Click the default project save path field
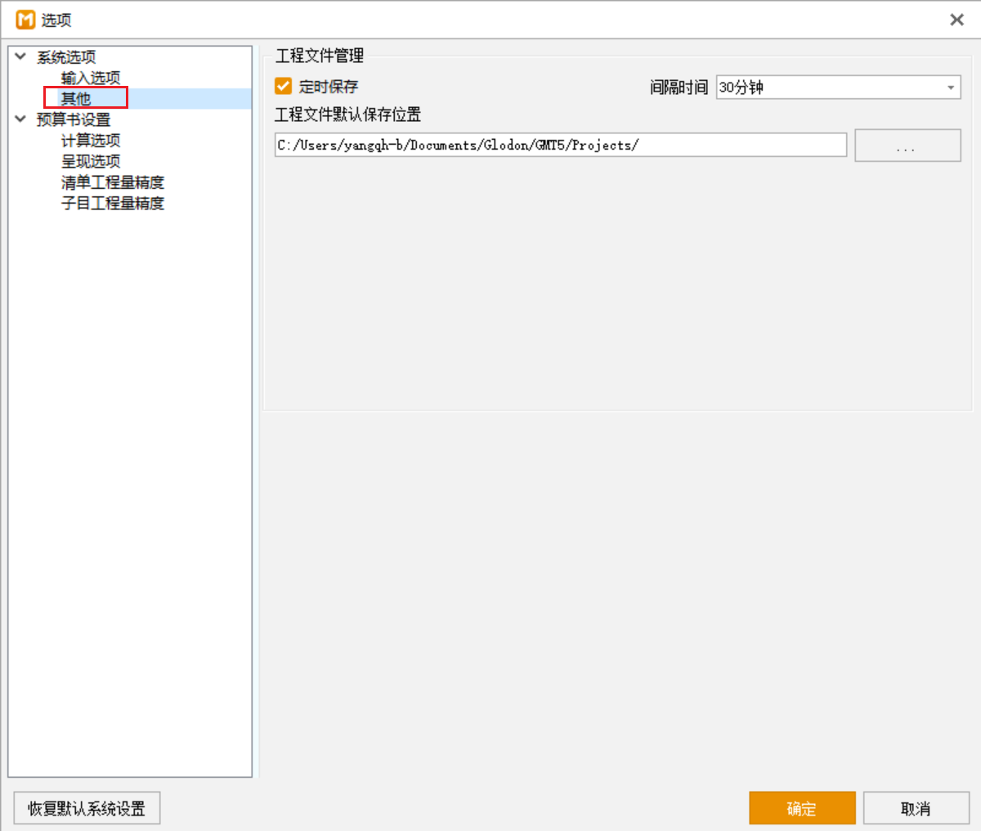 tap(560, 146)
